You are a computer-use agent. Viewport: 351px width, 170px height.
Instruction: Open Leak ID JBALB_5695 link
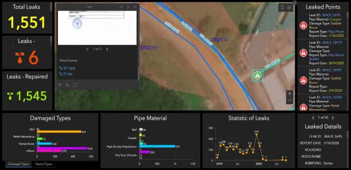pos(330,15)
